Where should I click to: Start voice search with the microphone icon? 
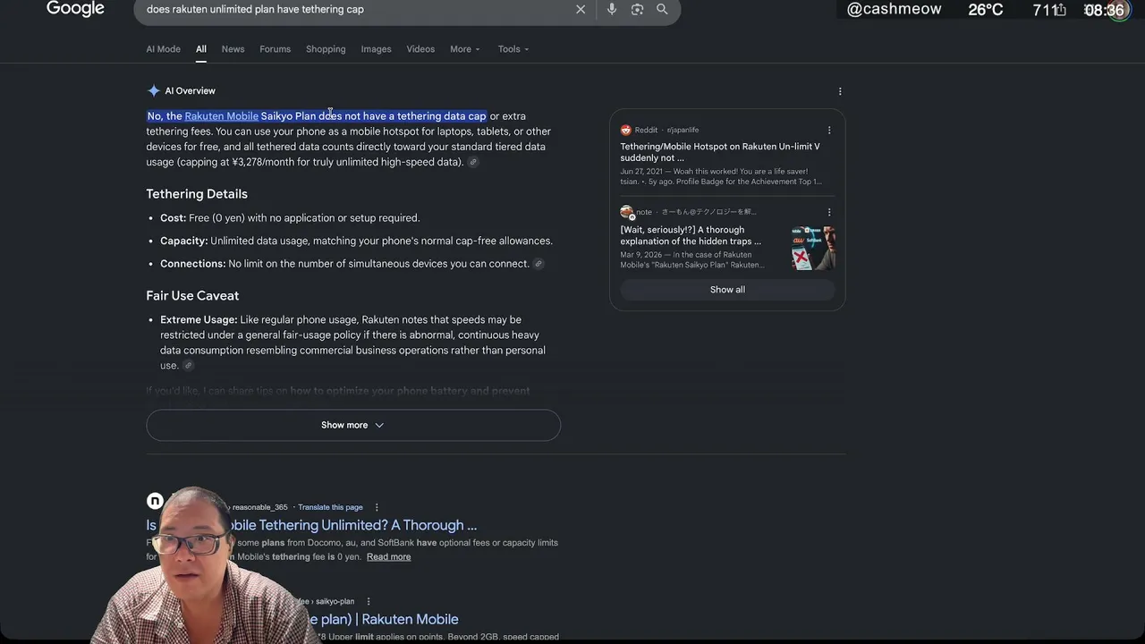click(x=612, y=9)
